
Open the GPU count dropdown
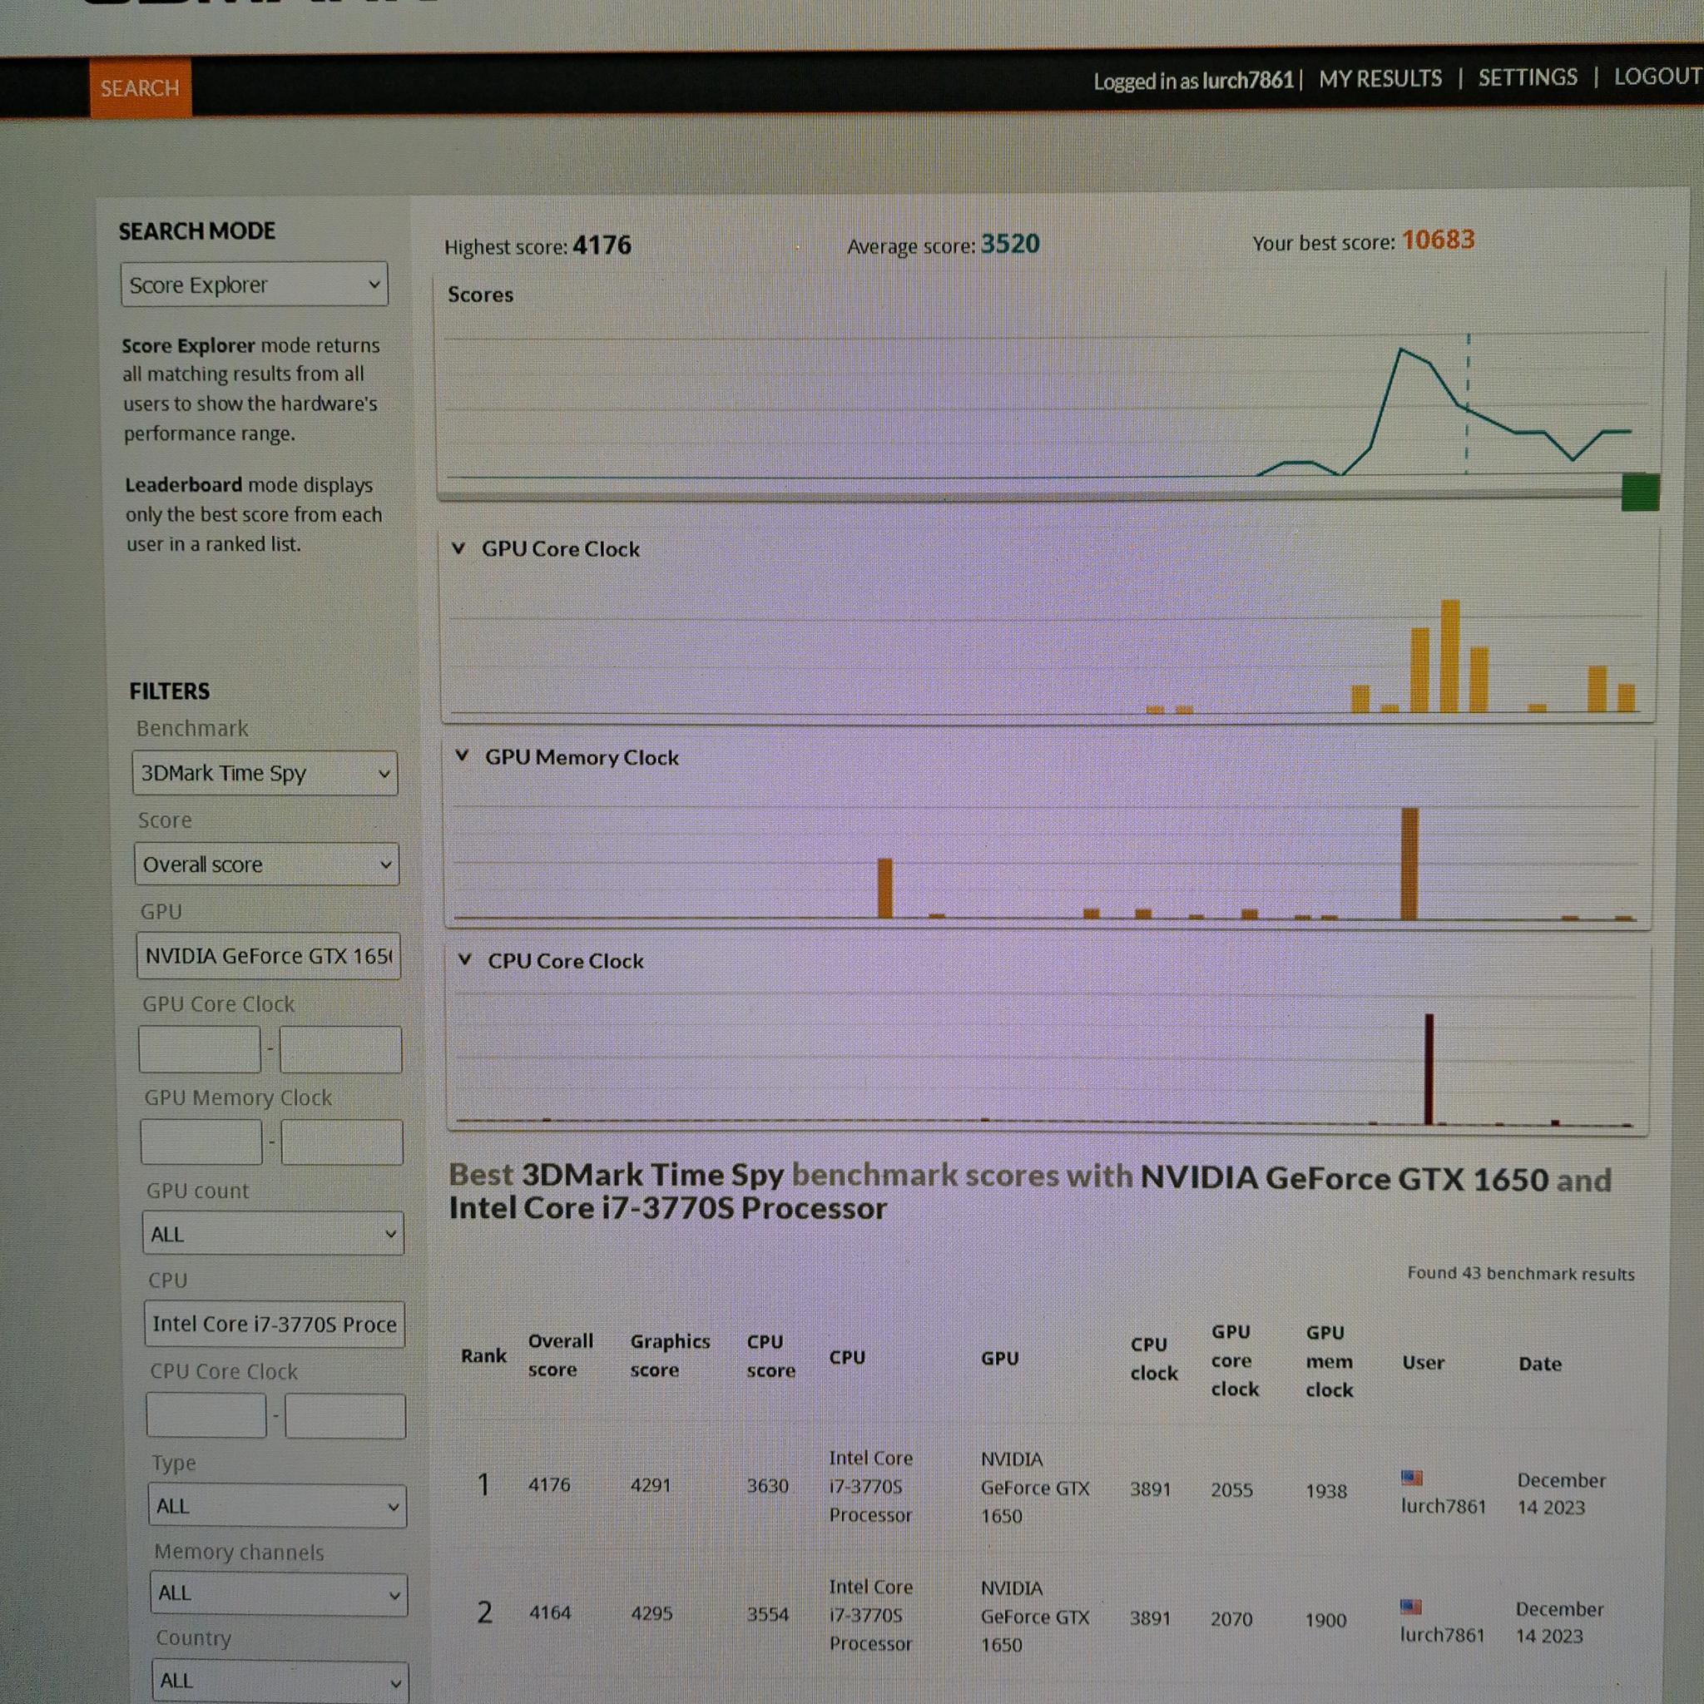pyautogui.click(x=274, y=1233)
